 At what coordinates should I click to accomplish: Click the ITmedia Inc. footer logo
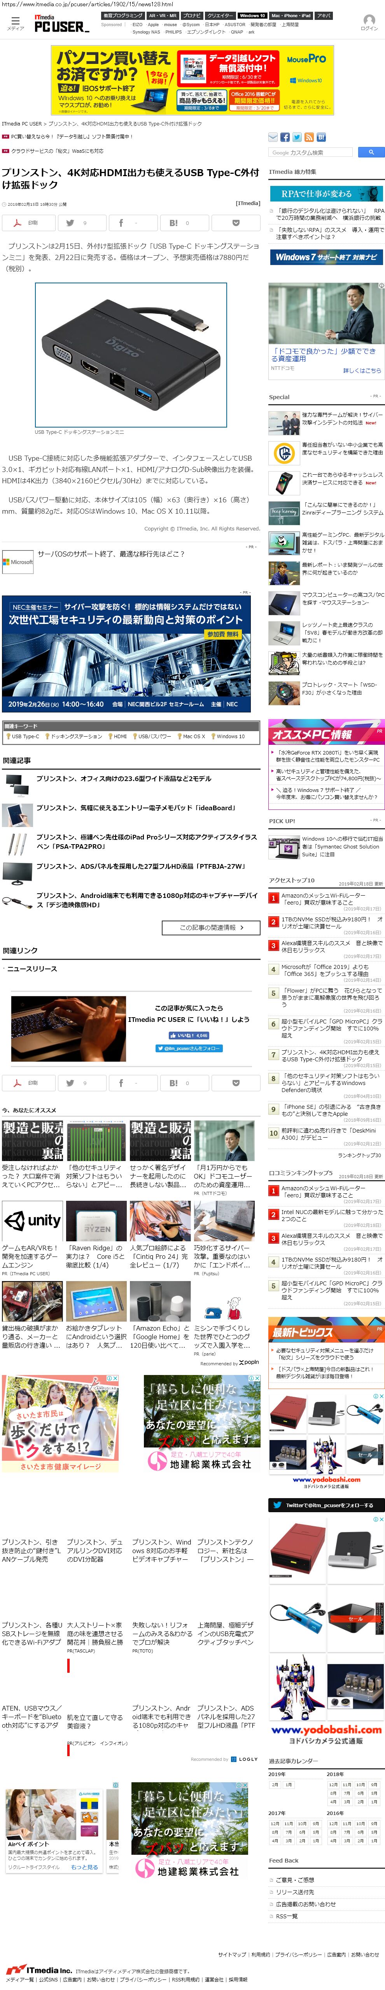pos(38,1970)
